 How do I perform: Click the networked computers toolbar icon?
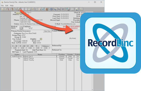[x=68, y=9]
